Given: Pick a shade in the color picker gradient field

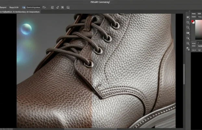Looking at the screenshot, I should pyautogui.click(x=198, y=30).
